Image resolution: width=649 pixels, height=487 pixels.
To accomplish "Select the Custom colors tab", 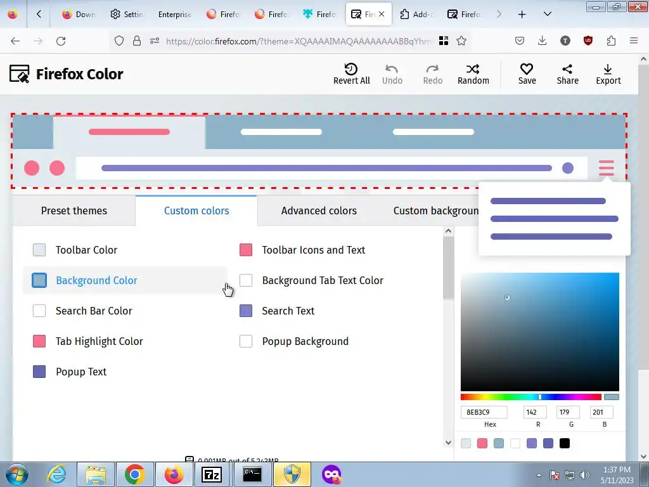I will pyautogui.click(x=196, y=211).
